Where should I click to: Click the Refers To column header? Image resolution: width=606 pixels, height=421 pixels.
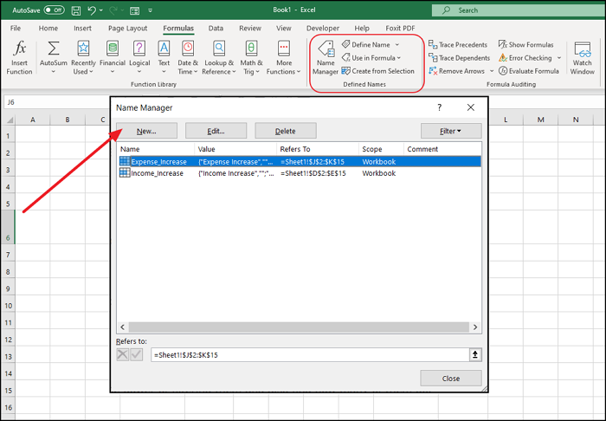pos(318,149)
